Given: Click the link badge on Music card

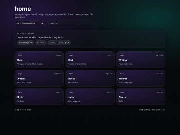Looking at the screenshot, I should point(20,92).
